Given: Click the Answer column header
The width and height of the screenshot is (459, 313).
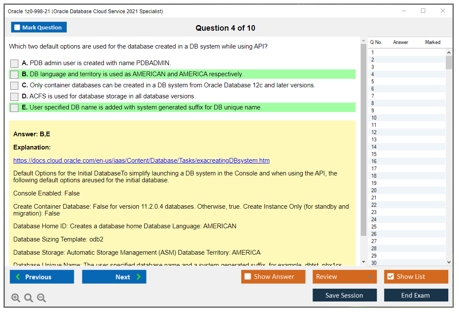Looking at the screenshot, I should (x=401, y=43).
